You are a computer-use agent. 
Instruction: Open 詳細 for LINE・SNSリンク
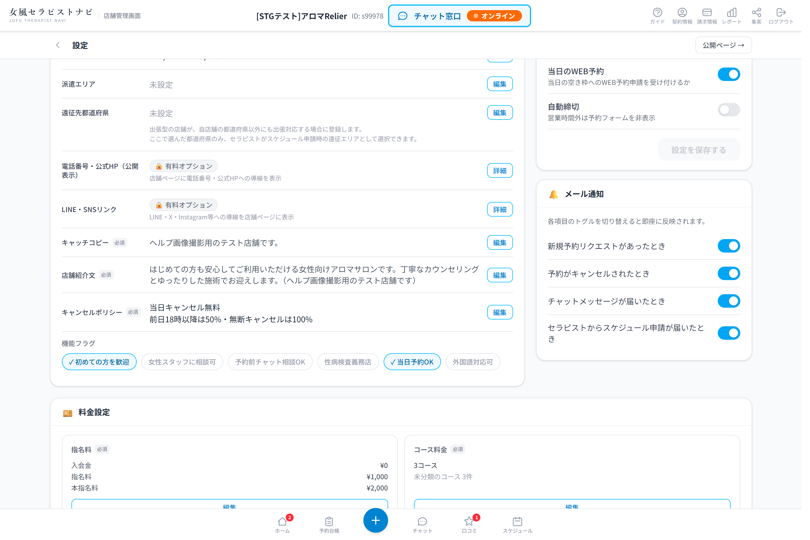[505, 211]
